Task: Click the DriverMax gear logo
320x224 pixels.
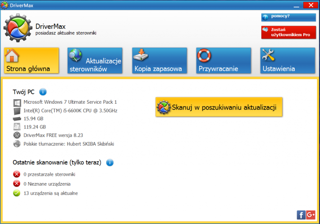Action: pyautogui.click(x=18, y=28)
